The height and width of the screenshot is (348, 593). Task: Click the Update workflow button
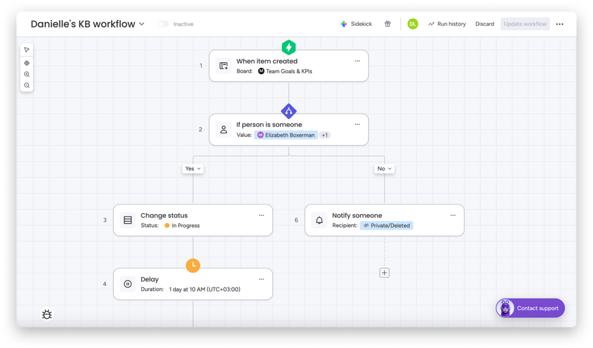(525, 24)
